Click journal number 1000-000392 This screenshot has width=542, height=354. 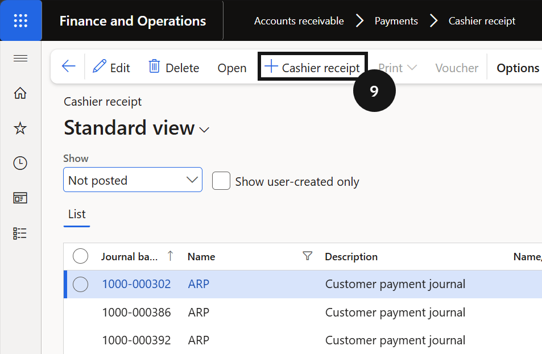click(136, 340)
